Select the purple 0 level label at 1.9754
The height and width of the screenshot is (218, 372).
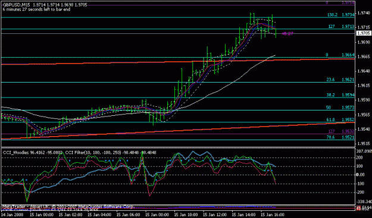tap(340, 2)
